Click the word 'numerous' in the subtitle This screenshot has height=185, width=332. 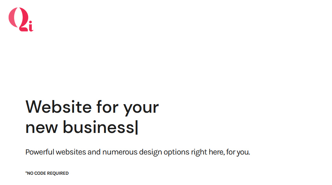[120, 152]
